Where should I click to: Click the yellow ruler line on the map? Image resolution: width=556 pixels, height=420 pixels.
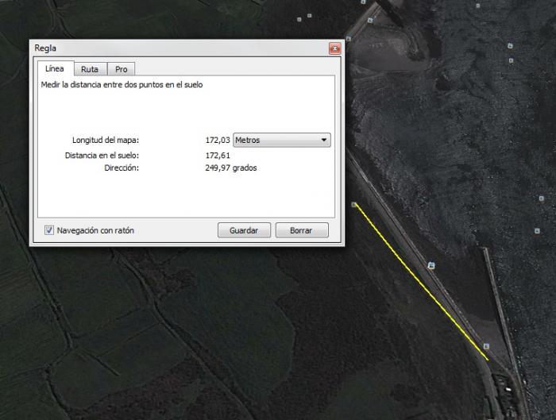pos(421,282)
